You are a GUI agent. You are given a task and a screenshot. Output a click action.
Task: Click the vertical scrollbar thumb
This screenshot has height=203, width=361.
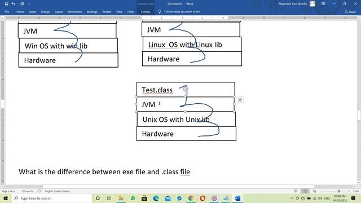[359, 115]
